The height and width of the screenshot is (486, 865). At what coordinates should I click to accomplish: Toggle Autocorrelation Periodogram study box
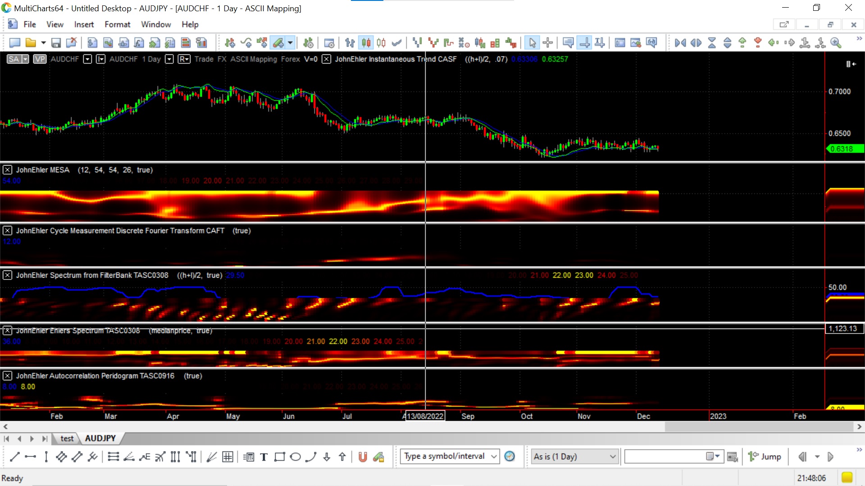pyautogui.click(x=7, y=376)
